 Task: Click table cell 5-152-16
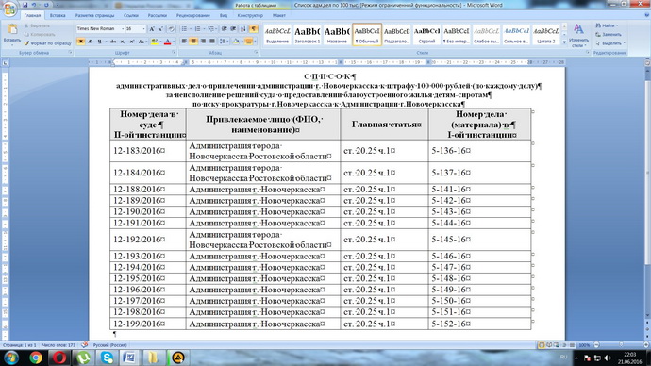click(x=479, y=324)
